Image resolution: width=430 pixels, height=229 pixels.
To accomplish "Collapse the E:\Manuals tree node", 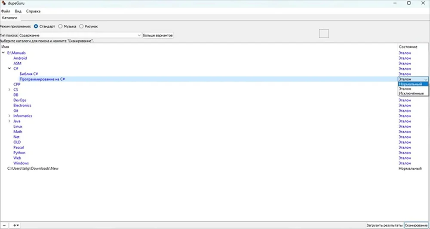I will tap(4, 53).
